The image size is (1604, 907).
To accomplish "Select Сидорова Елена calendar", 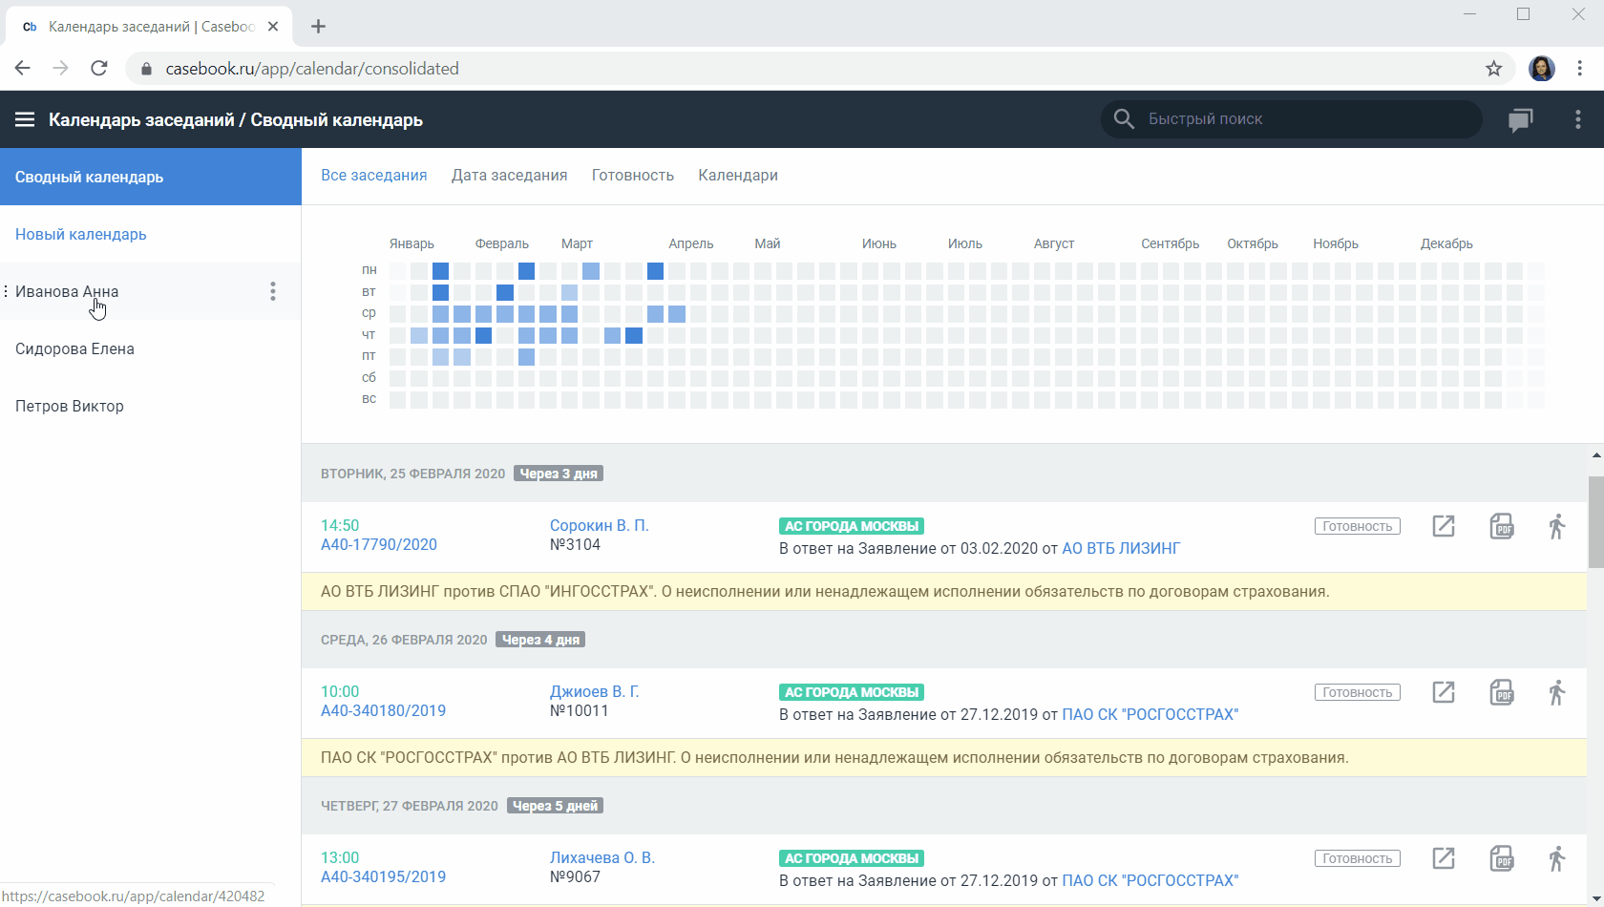I will [151, 348].
